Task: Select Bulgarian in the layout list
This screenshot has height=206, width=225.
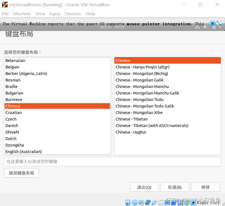Action: point(57,93)
